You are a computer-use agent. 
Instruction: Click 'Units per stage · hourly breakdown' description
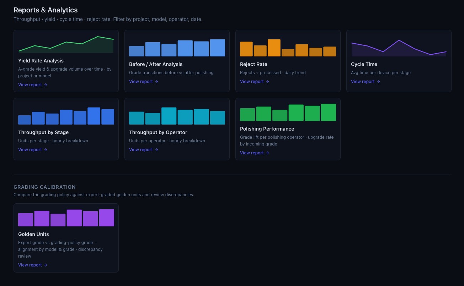pyautogui.click(x=53, y=141)
